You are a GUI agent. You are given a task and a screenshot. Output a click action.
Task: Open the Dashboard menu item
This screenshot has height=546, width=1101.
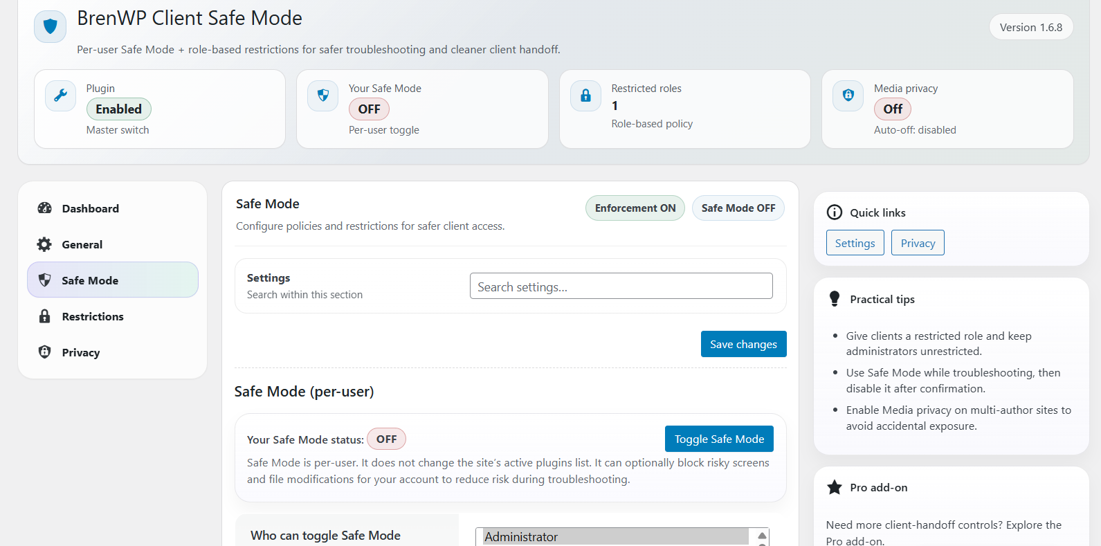pyautogui.click(x=90, y=208)
